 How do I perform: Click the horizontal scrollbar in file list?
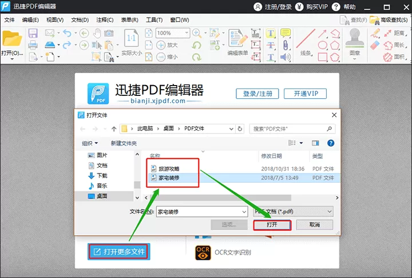(x=220, y=198)
